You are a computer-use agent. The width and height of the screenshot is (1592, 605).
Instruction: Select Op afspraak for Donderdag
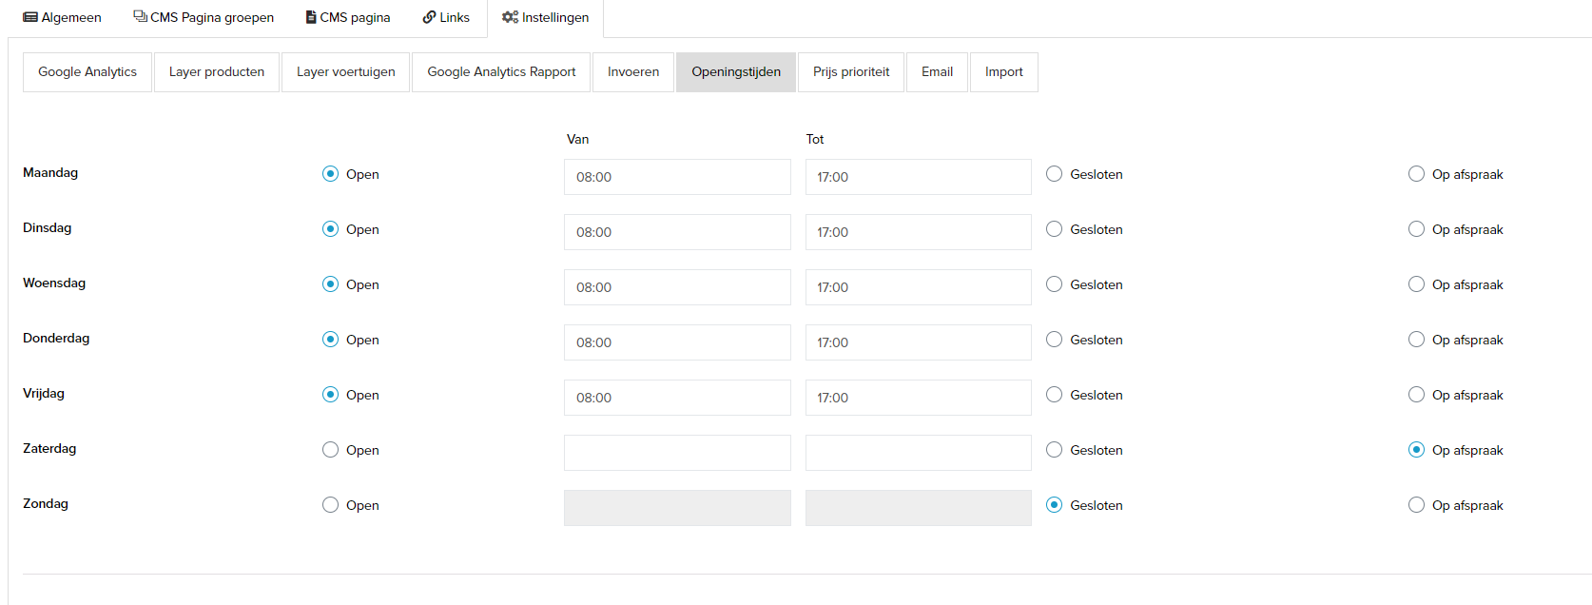click(1416, 340)
